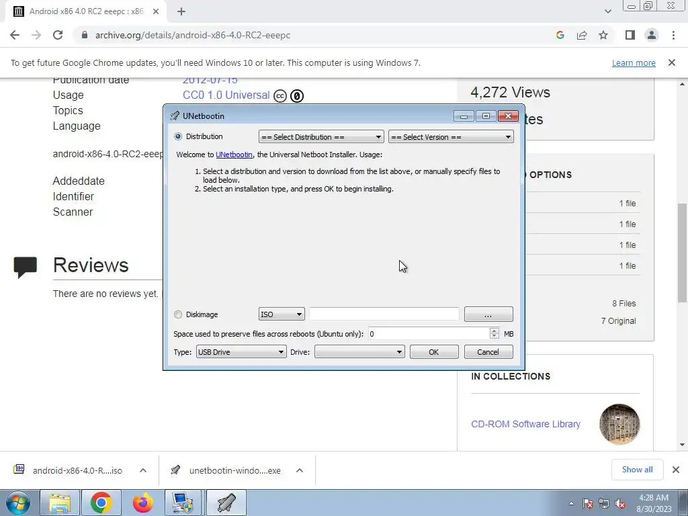
Task: Click the Creative Commons CC icon
Action: 280,95
